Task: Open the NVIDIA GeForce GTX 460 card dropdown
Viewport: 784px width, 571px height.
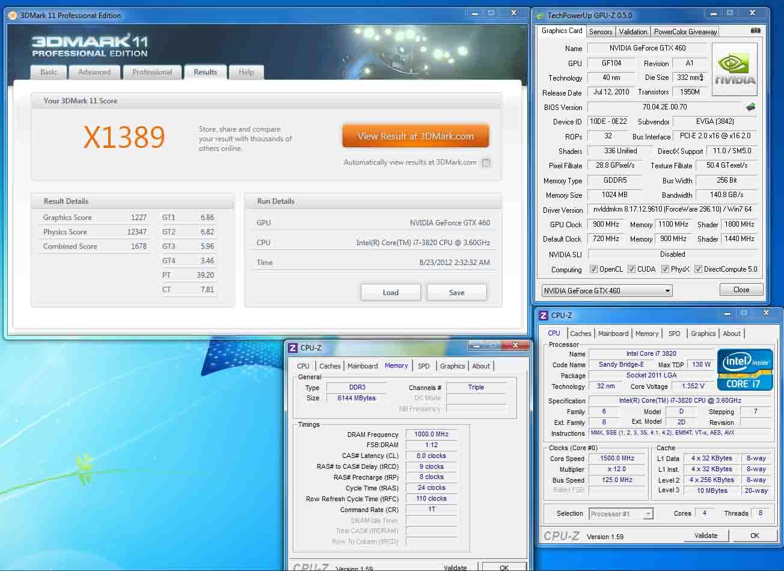Action: 607,290
